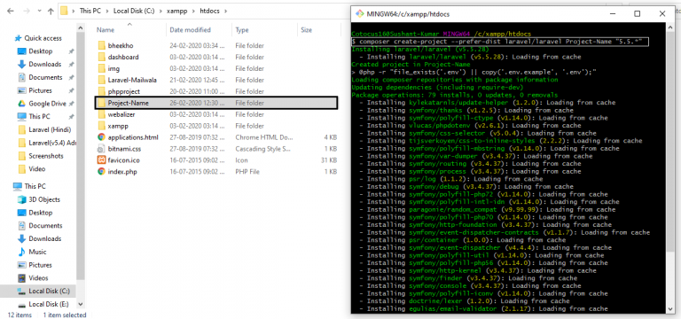Click the Chrome icon of index.php
The width and height of the screenshot is (681, 319).
point(101,172)
